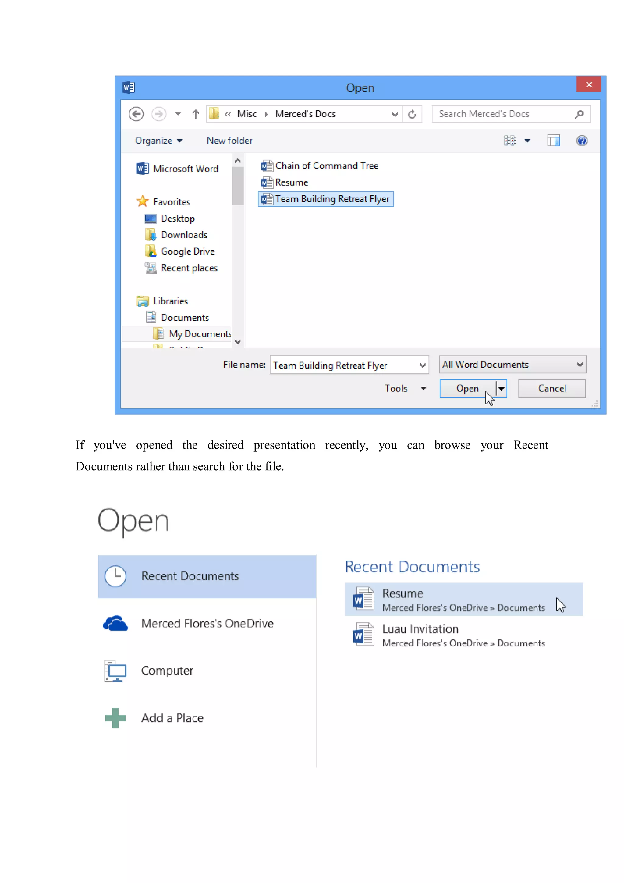624x883 pixels.
Task: Click the Recent places icon
Action: (151, 268)
